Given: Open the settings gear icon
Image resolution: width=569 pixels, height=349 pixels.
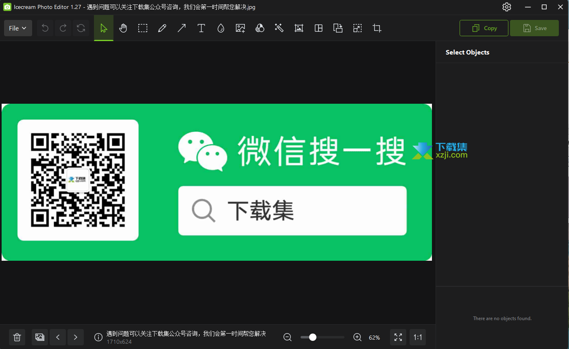Looking at the screenshot, I should point(506,7).
